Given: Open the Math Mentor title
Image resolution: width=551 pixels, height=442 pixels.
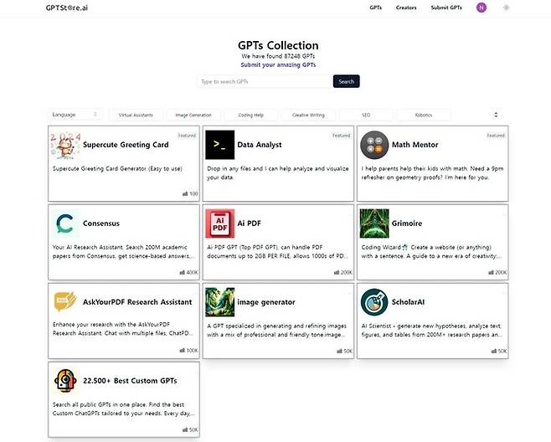Looking at the screenshot, I should [415, 145].
